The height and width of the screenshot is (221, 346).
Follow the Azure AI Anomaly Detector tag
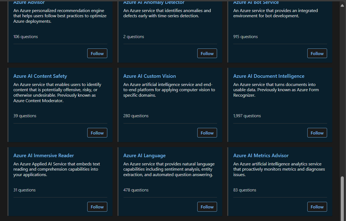coord(207,53)
